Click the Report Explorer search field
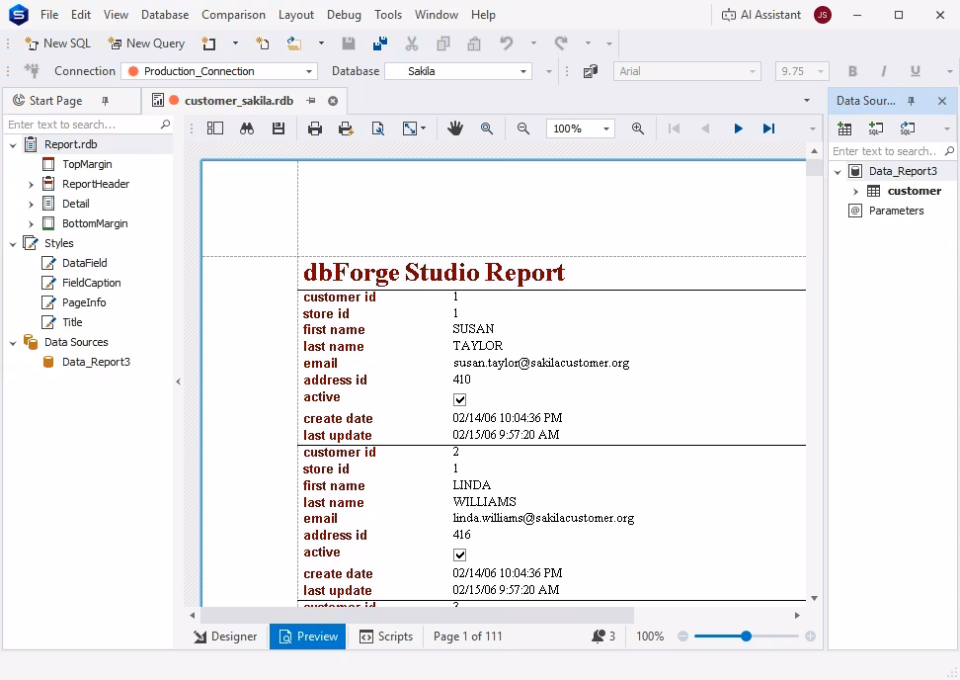This screenshot has height=680, width=960. (88, 125)
